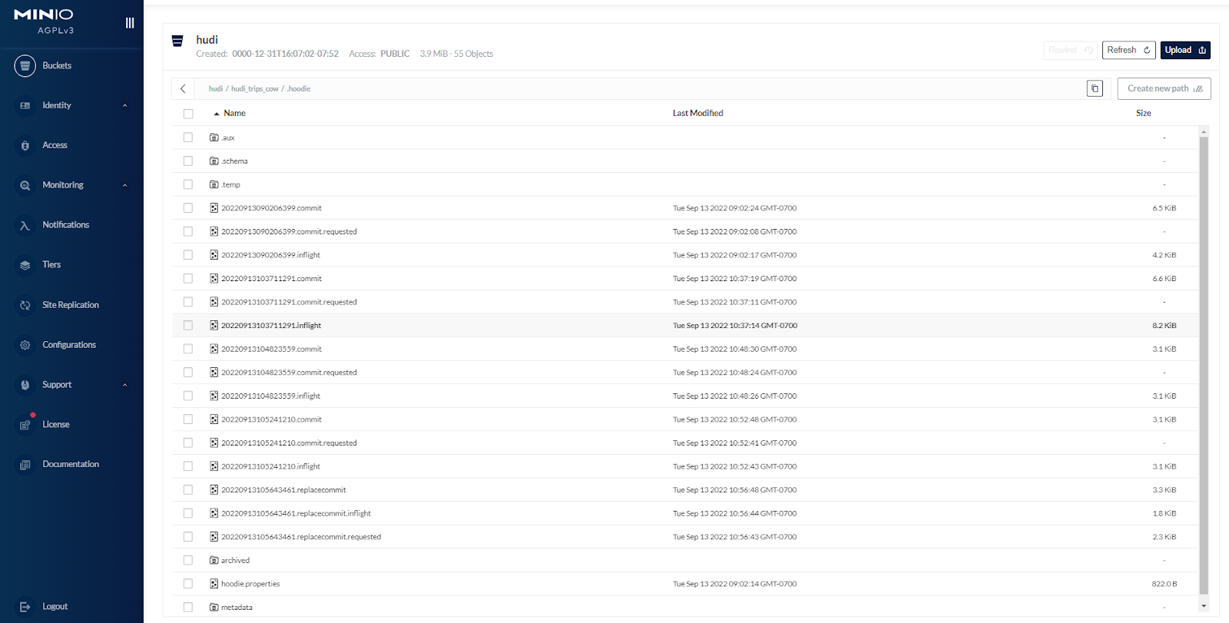Check the .temp folder checkbox
Screen dimensions: 1229x623
pyautogui.click(x=188, y=184)
